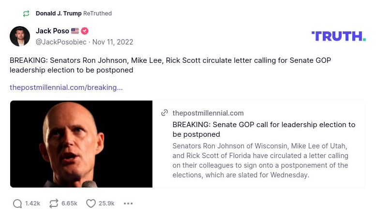Image resolution: width=376 pixels, height=218 pixels.
Task: Click the article description text in card
Action: coord(260,160)
